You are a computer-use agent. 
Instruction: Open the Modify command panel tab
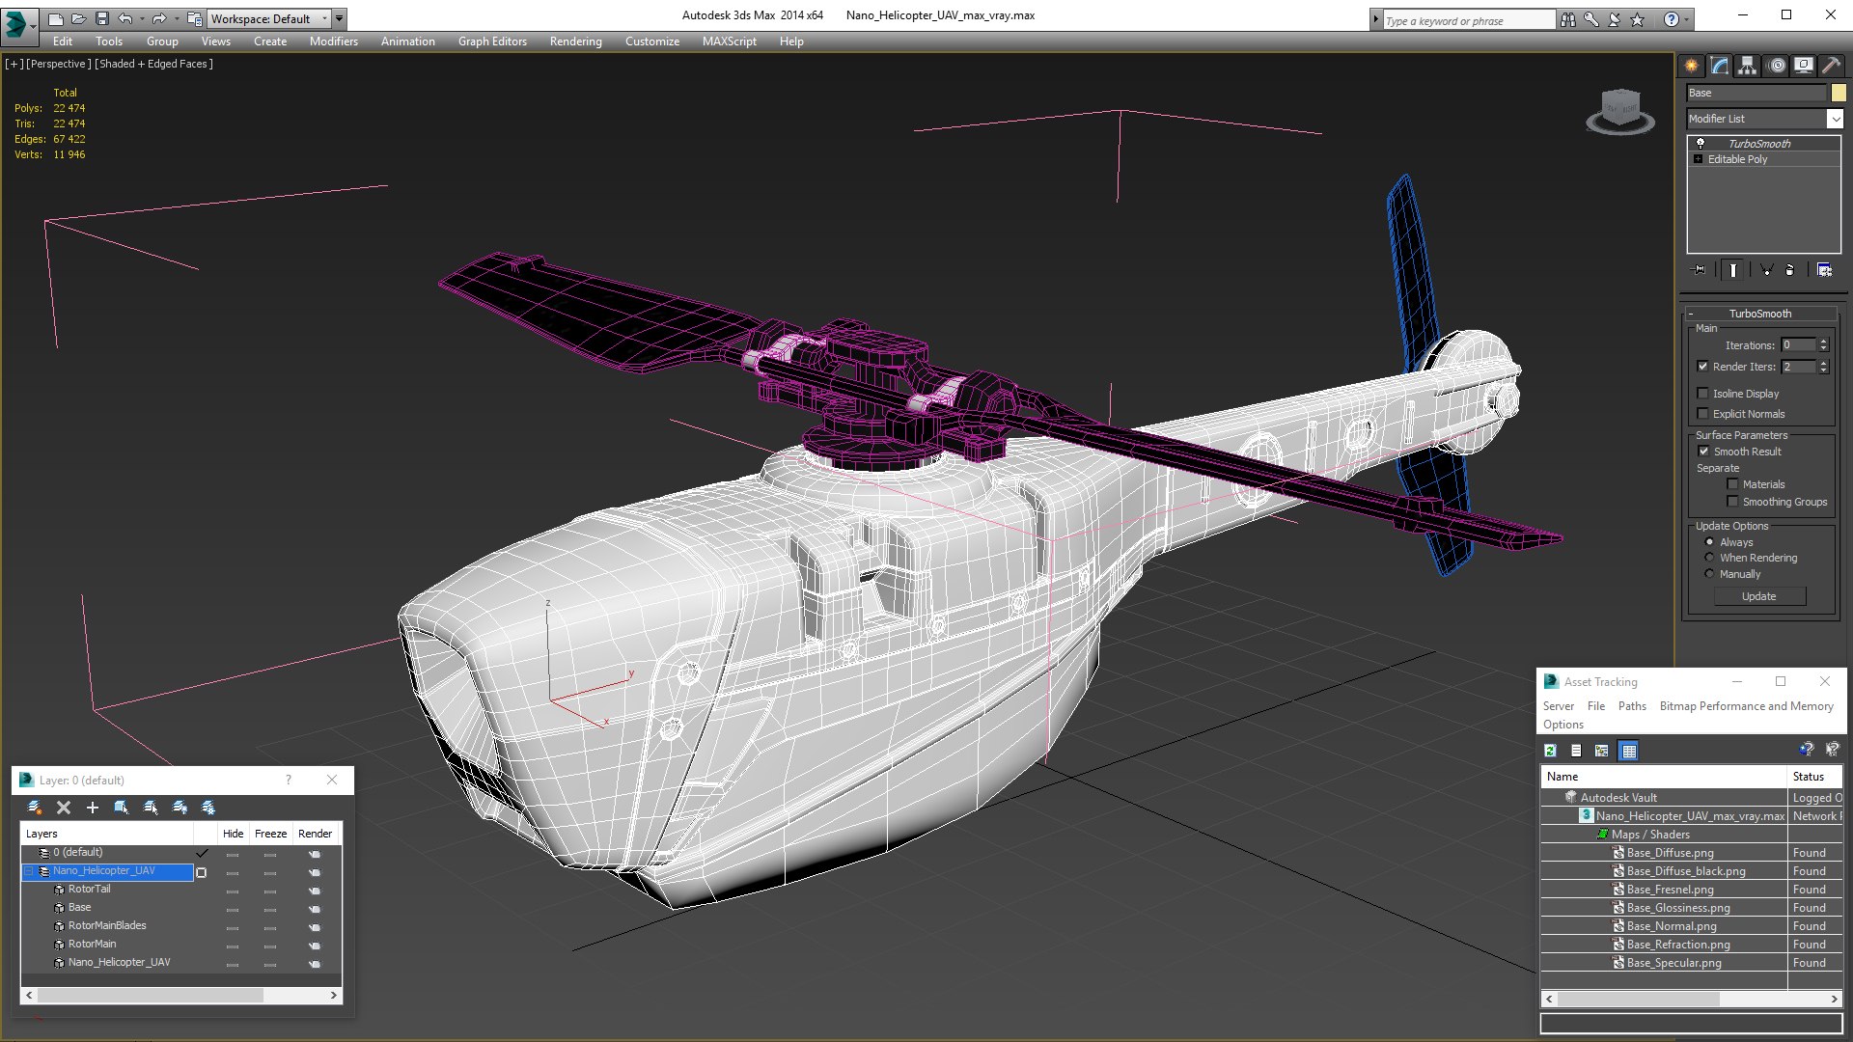pyautogui.click(x=1720, y=66)
